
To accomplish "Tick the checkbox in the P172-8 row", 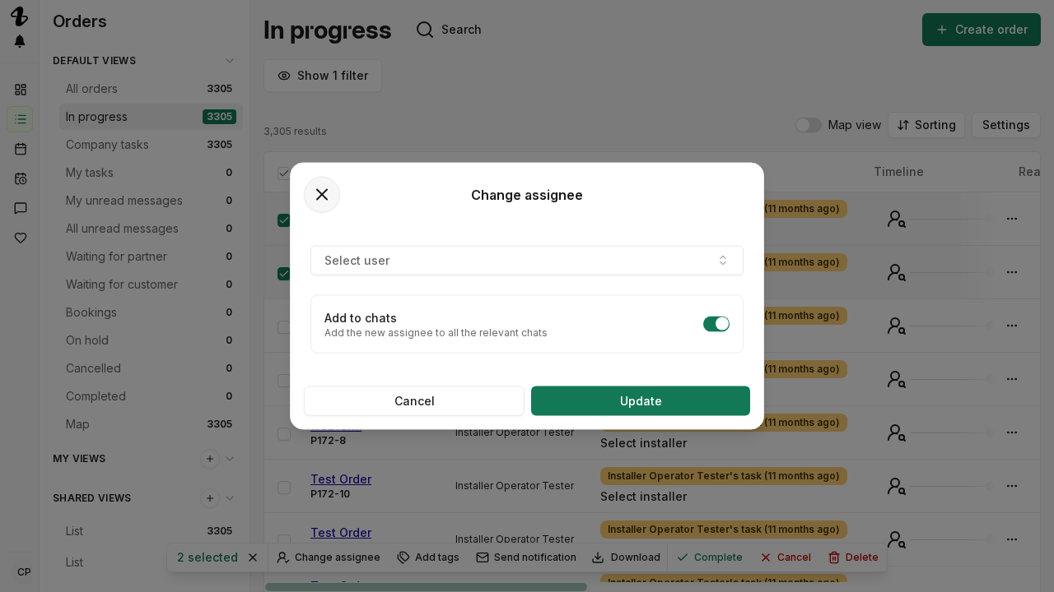I will pyautogui.click(x=284, y=434).
